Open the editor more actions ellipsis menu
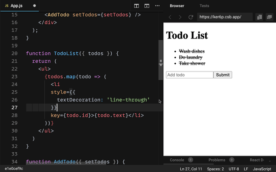This screenshot has width=276, height=172. tap(157, 6)
